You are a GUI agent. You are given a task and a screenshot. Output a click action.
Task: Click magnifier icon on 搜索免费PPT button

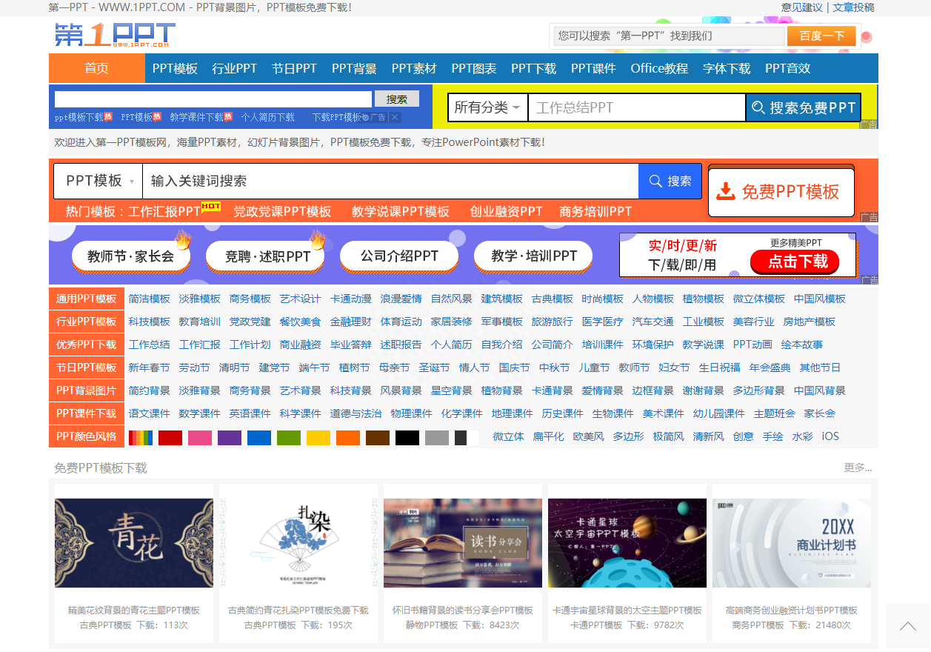click(x=758, y=107)
